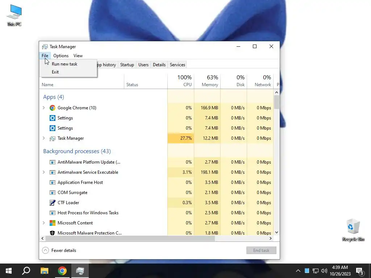The height and width of the screenshot is (278, 371).
Task: Open the View menu
Action: pos(78,56)
